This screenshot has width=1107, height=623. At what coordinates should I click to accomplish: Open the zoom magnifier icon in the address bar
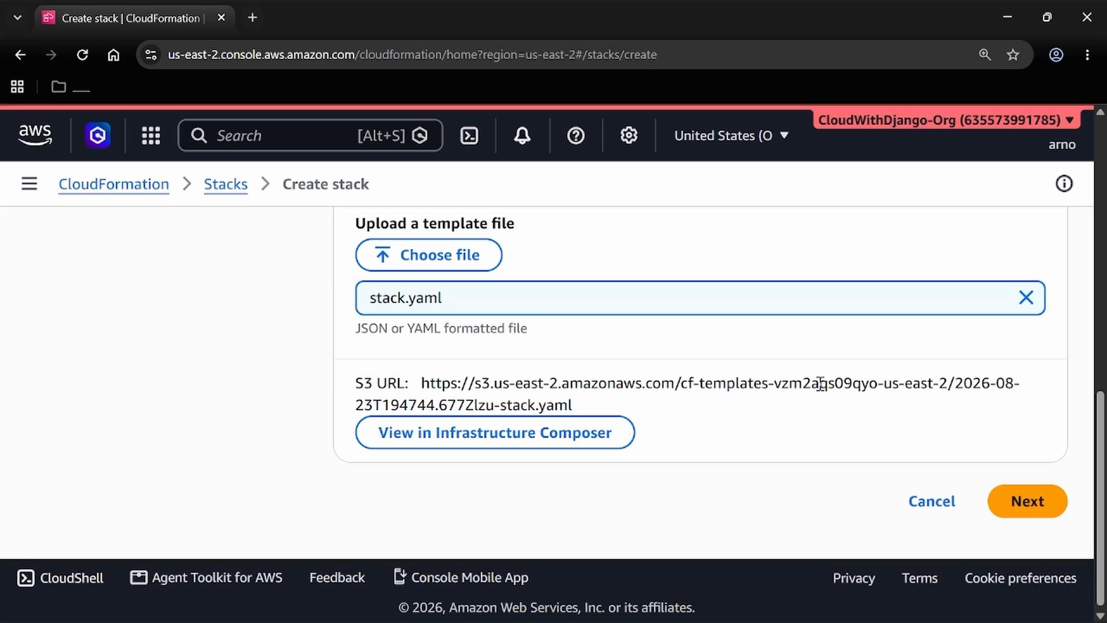(985, 55)
